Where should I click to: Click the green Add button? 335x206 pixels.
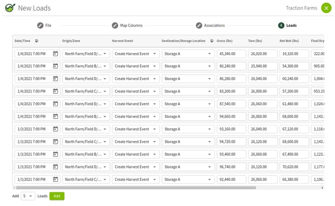[x=57, y=196]
